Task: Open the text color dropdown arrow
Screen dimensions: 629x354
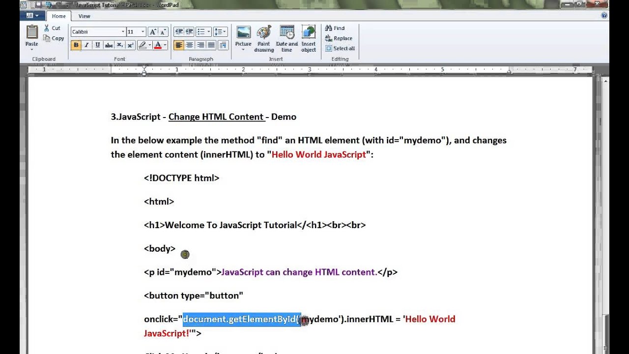Action: (165, 45)
